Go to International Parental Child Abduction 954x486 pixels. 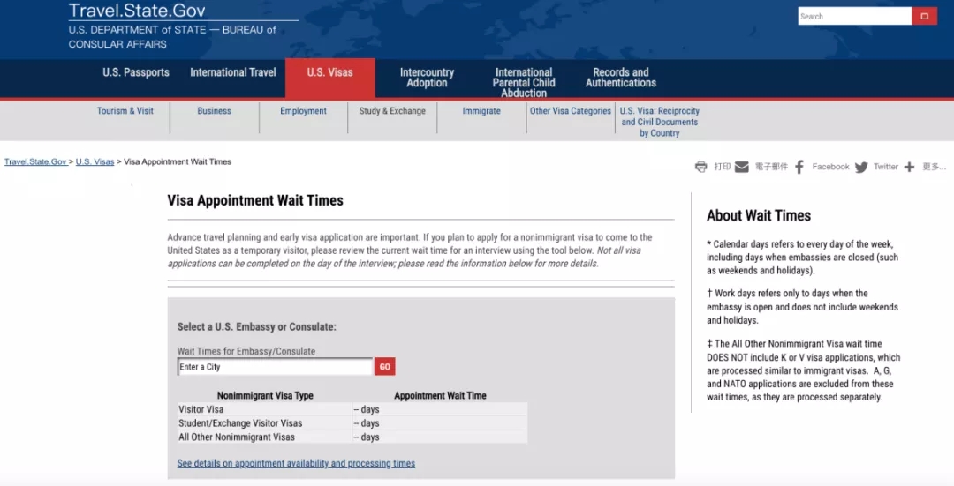point(524,82)
